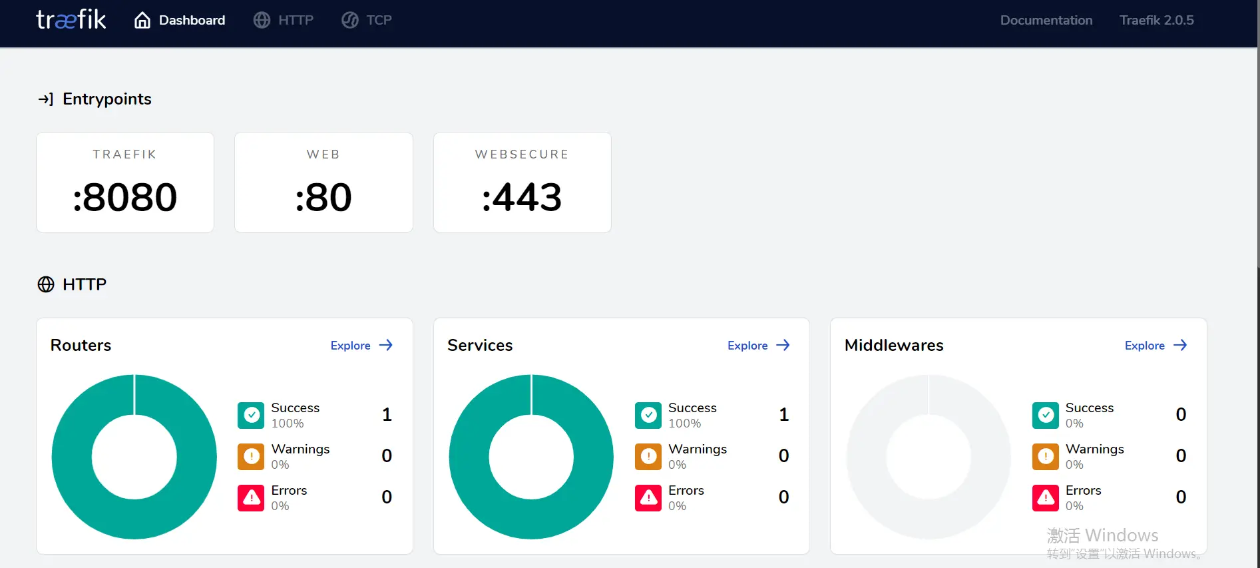Open the HTTP tab in navigation
Viewport: 1260px width, 568px height.
pos(284,20)
